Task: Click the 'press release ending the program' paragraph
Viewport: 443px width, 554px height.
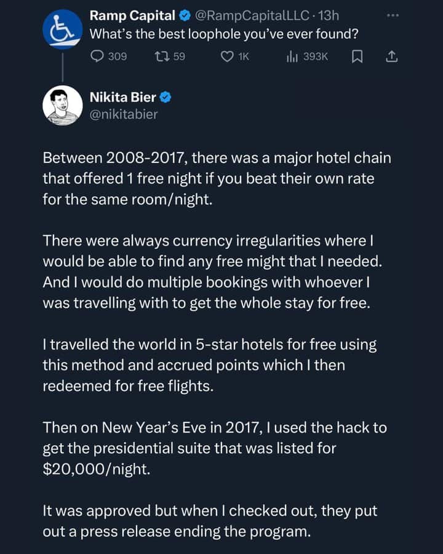Action: (x=210, y=521)
